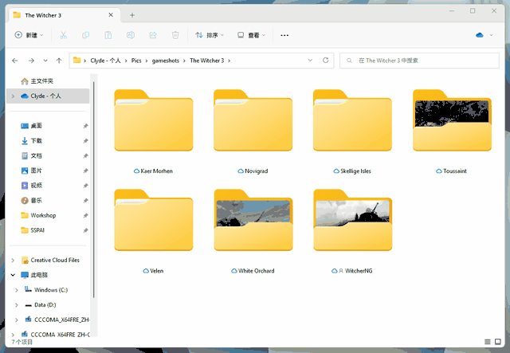Click the Delete trash icon
The image size is (510, 353).
coord(175,35)
